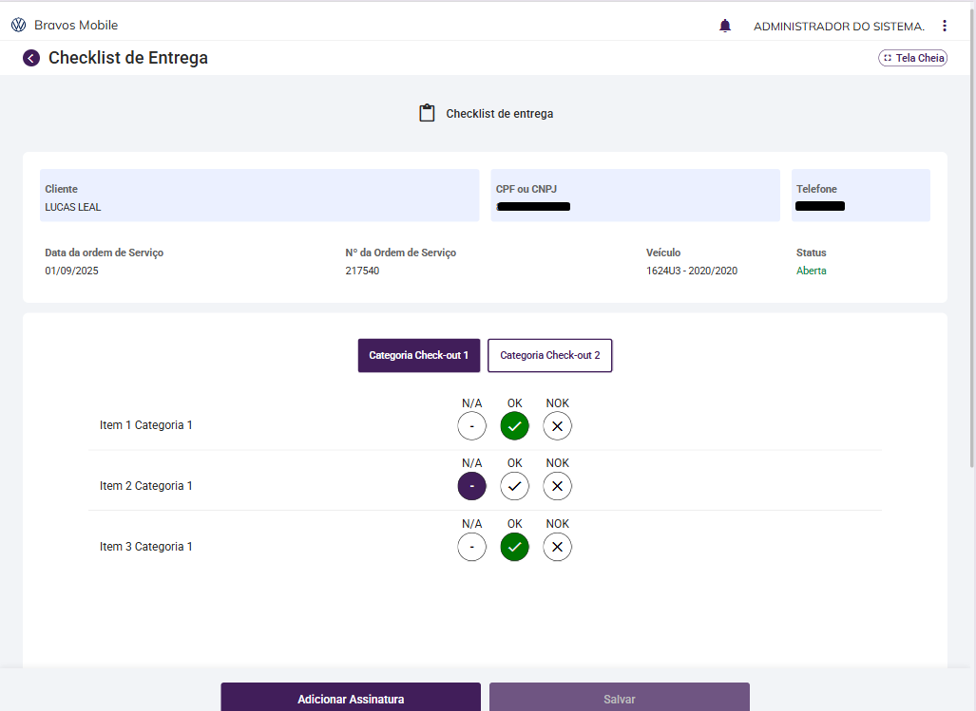Click the ADMINISTRADOR DO SISTEMA user label
The image size is (976, 711).
tap(838, 26)
